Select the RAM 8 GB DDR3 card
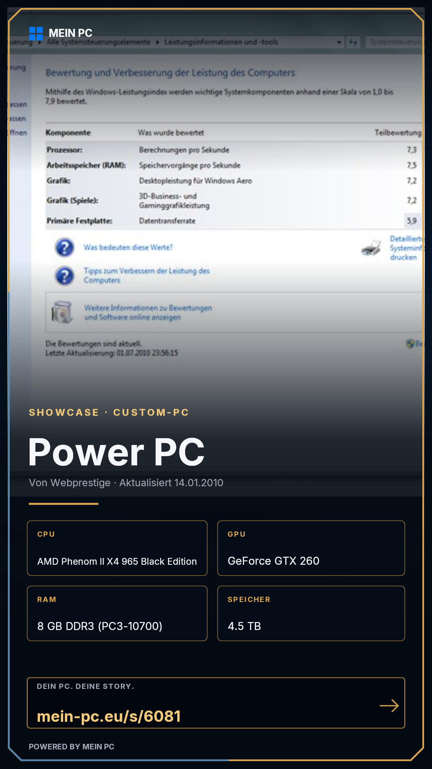This screenshot has width=432, height=769. tap(117, 613)
